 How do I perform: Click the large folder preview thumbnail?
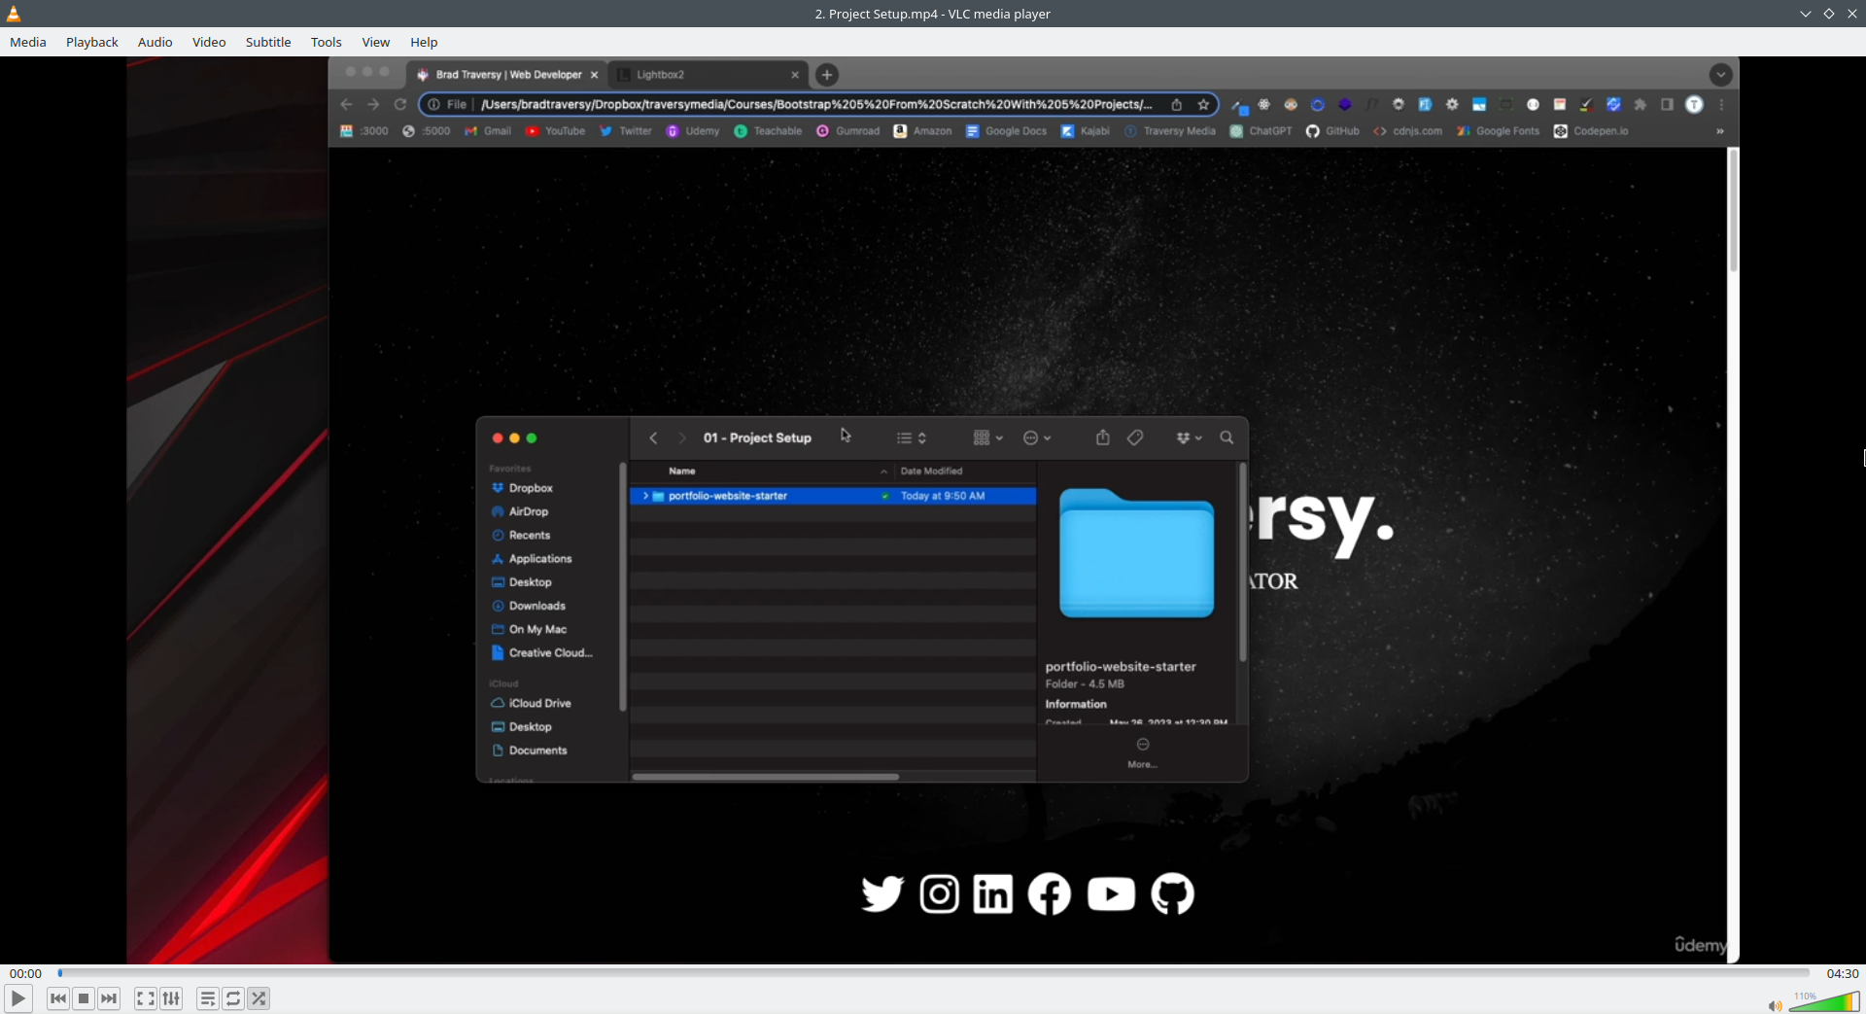tap(1136, 553)
